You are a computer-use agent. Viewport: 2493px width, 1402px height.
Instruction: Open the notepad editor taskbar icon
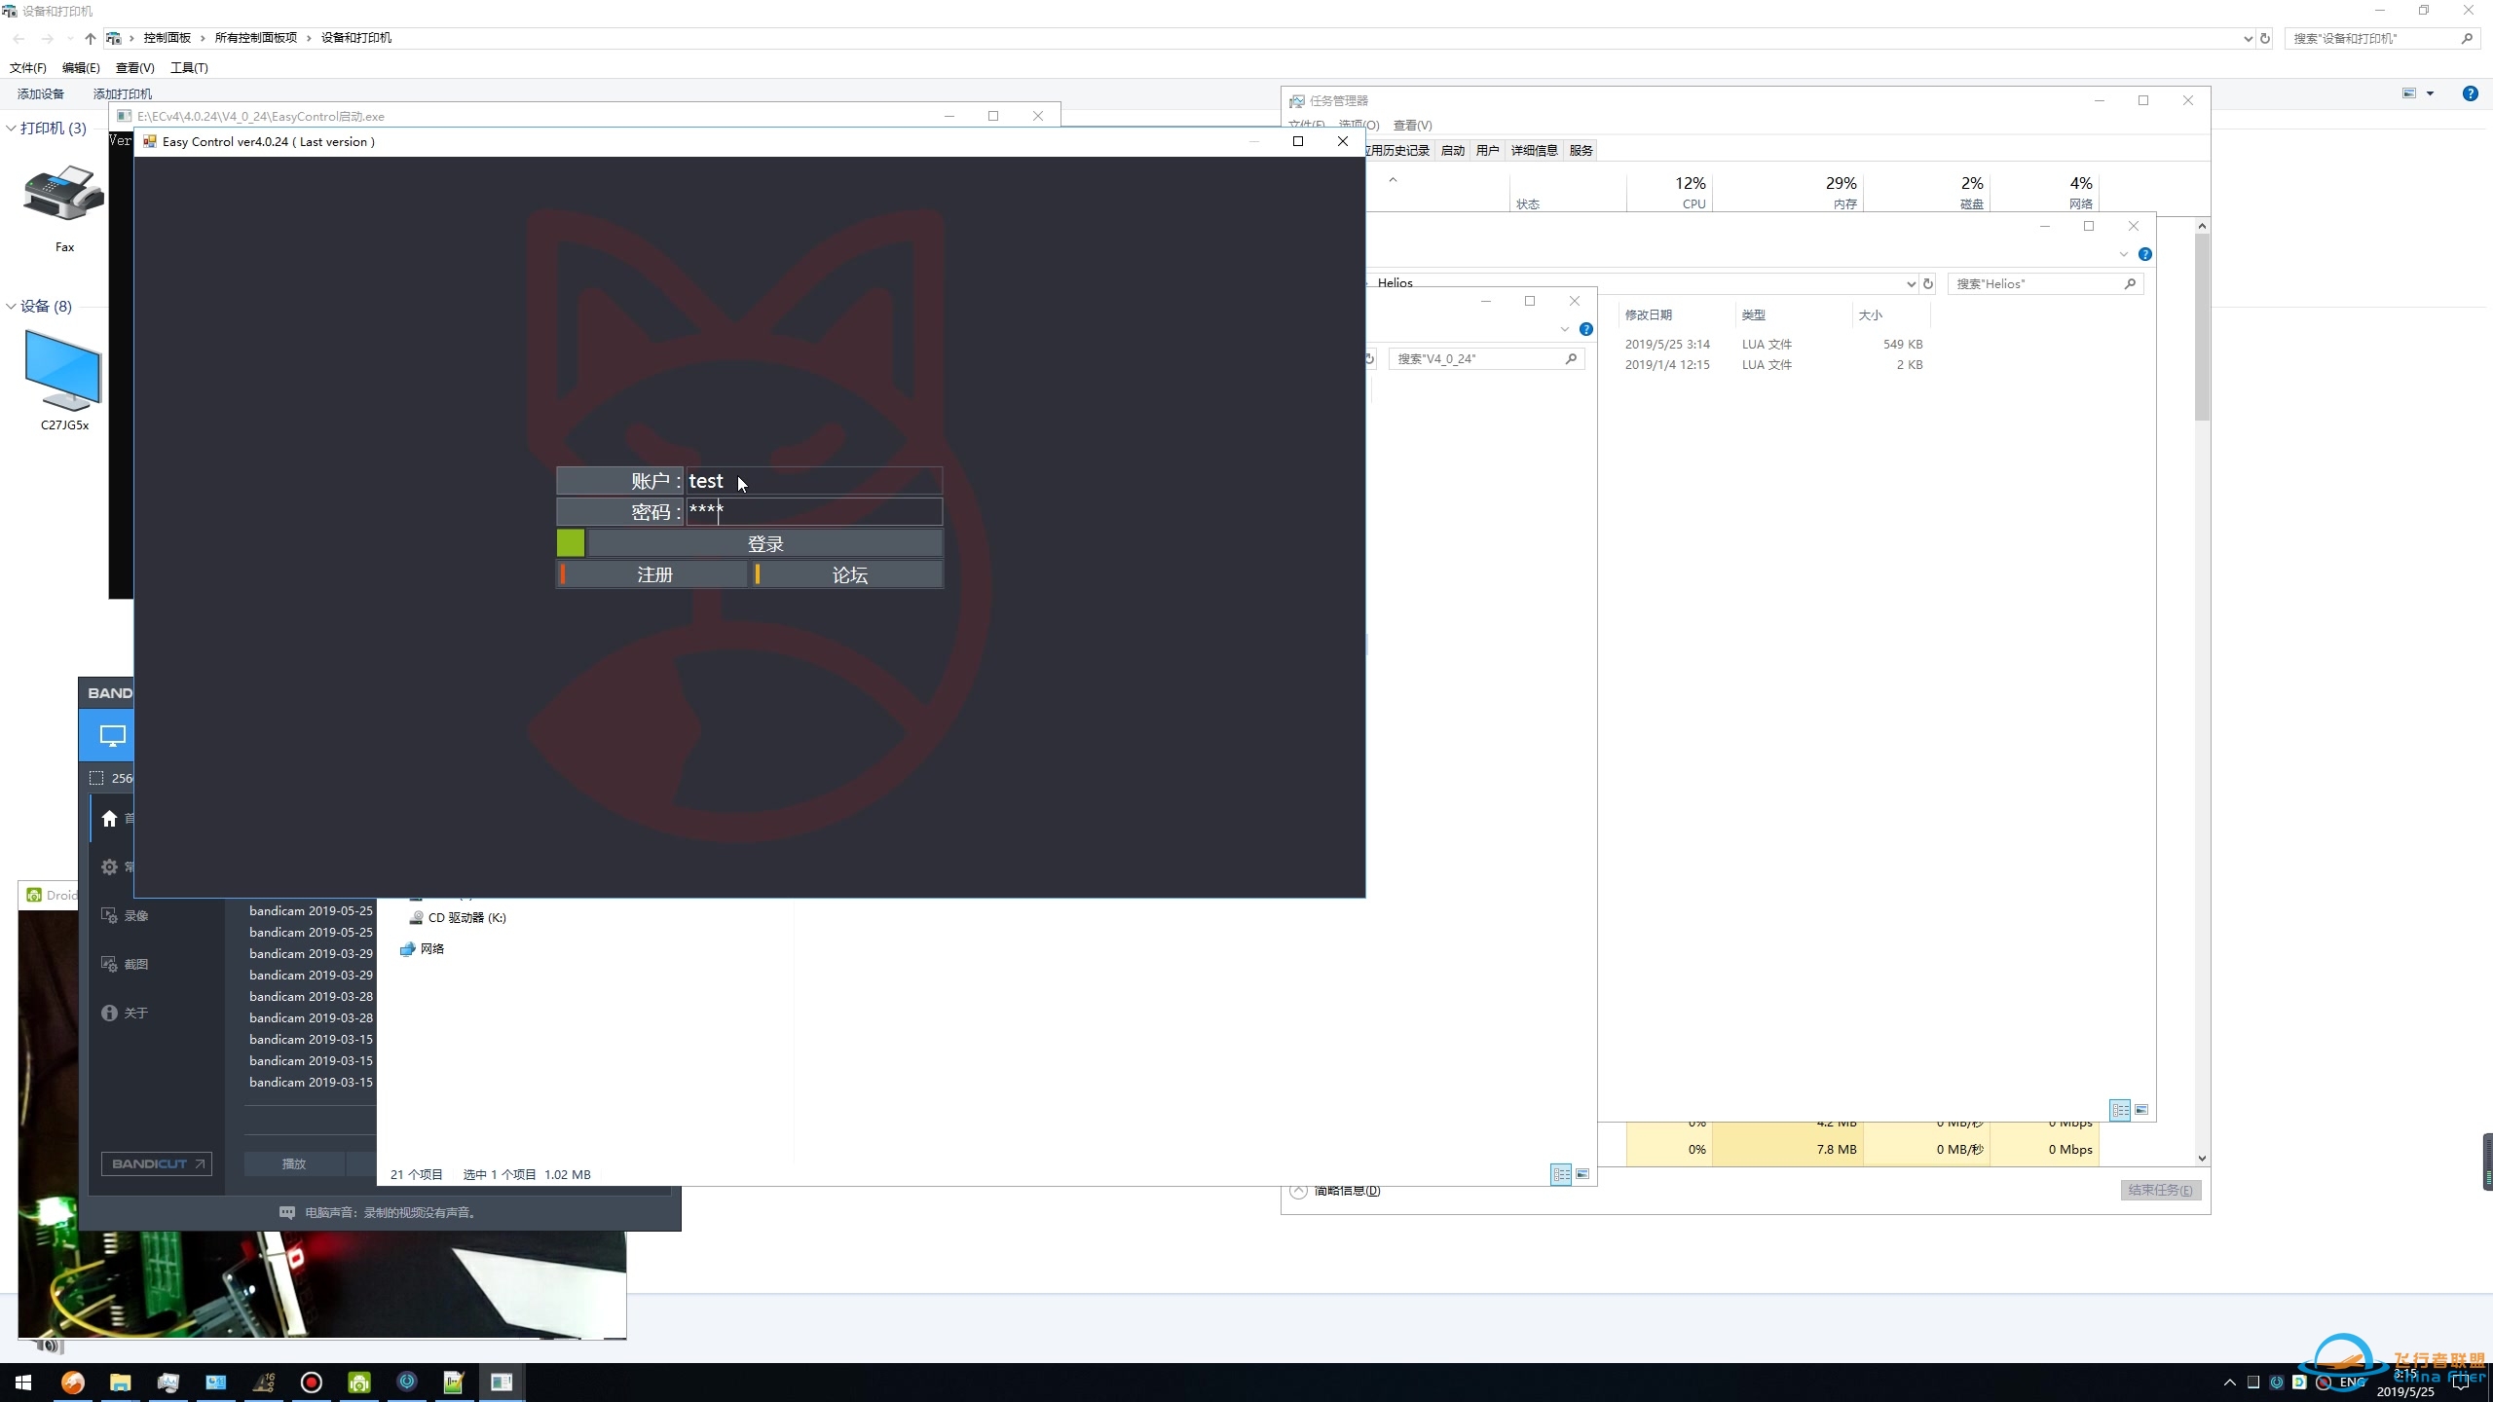454,1383
